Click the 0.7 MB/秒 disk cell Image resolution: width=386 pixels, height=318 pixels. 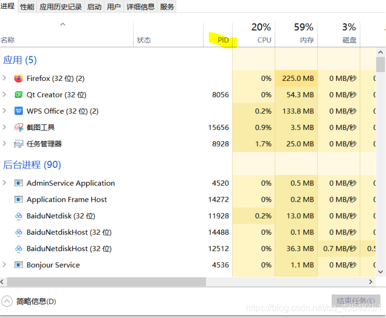pyautogui.click(x=340, y=249)
